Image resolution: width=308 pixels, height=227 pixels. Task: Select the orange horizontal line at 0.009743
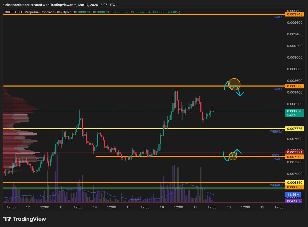144,14
